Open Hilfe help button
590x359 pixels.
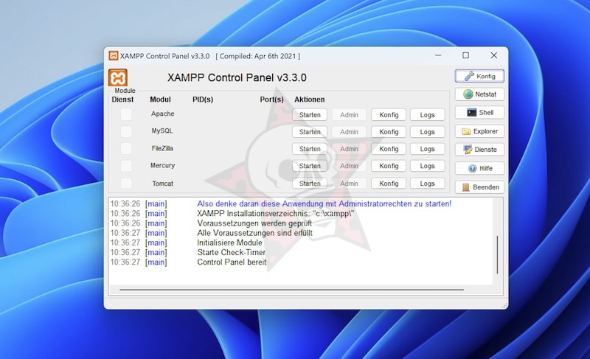[479, 168]
